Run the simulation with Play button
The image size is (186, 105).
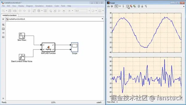click(x=55, y=11)
